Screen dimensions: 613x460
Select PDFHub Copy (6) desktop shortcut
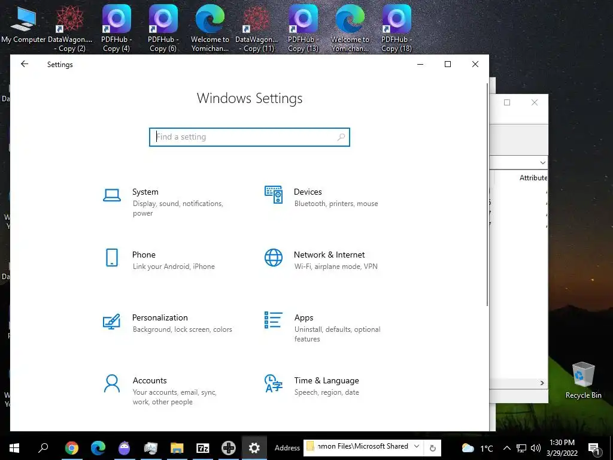point(163,28)
